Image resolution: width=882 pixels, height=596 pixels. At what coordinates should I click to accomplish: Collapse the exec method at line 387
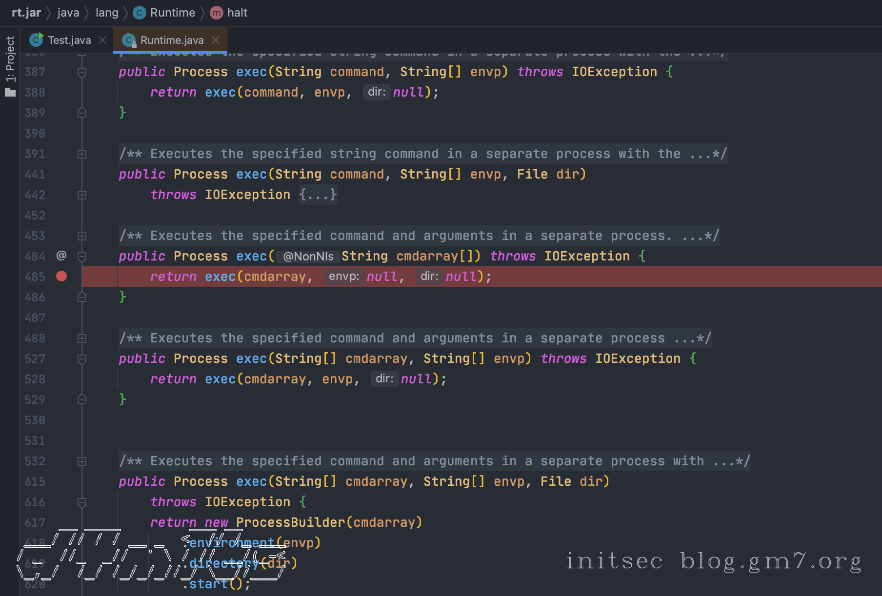(82, 72)
